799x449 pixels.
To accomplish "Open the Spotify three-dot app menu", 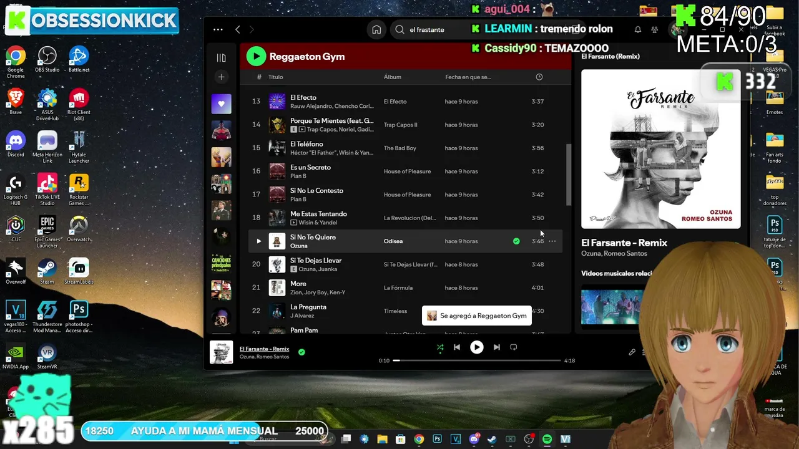I will [218, 29].
